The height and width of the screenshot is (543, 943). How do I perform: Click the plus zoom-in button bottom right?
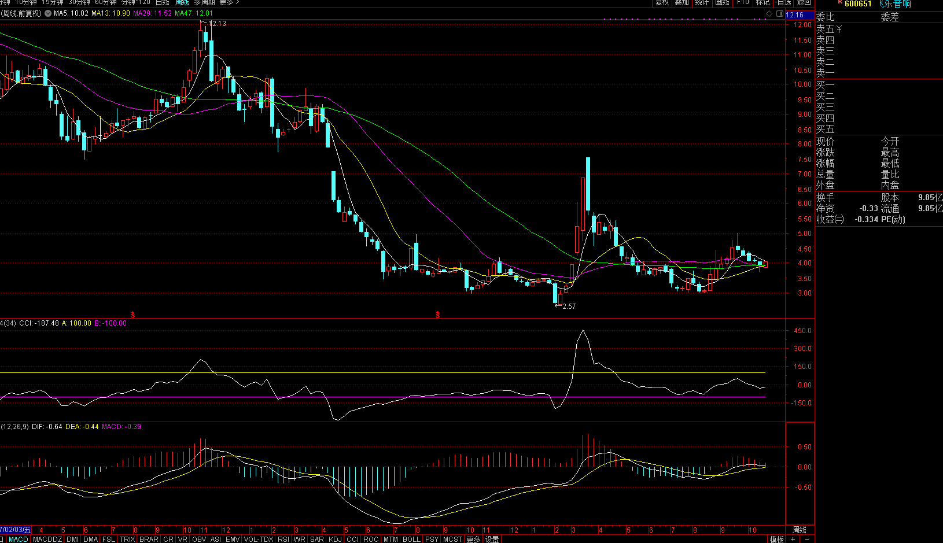pyautogui.click(x=793, y=539)
